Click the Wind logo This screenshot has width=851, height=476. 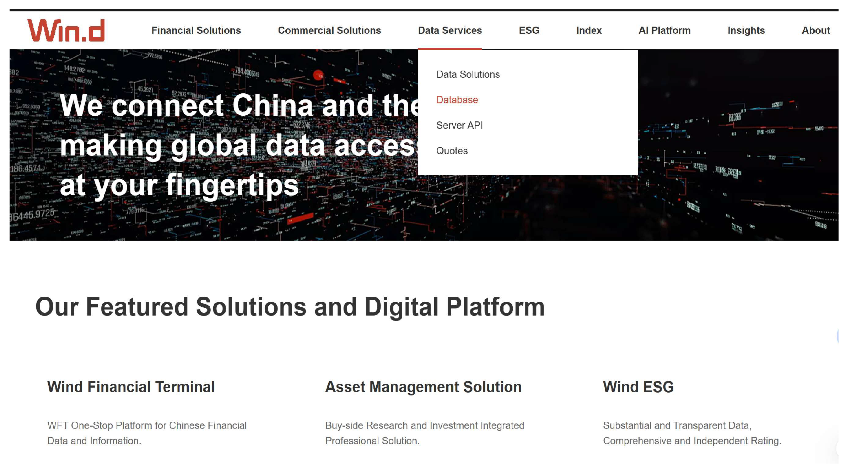click(66, 31)
